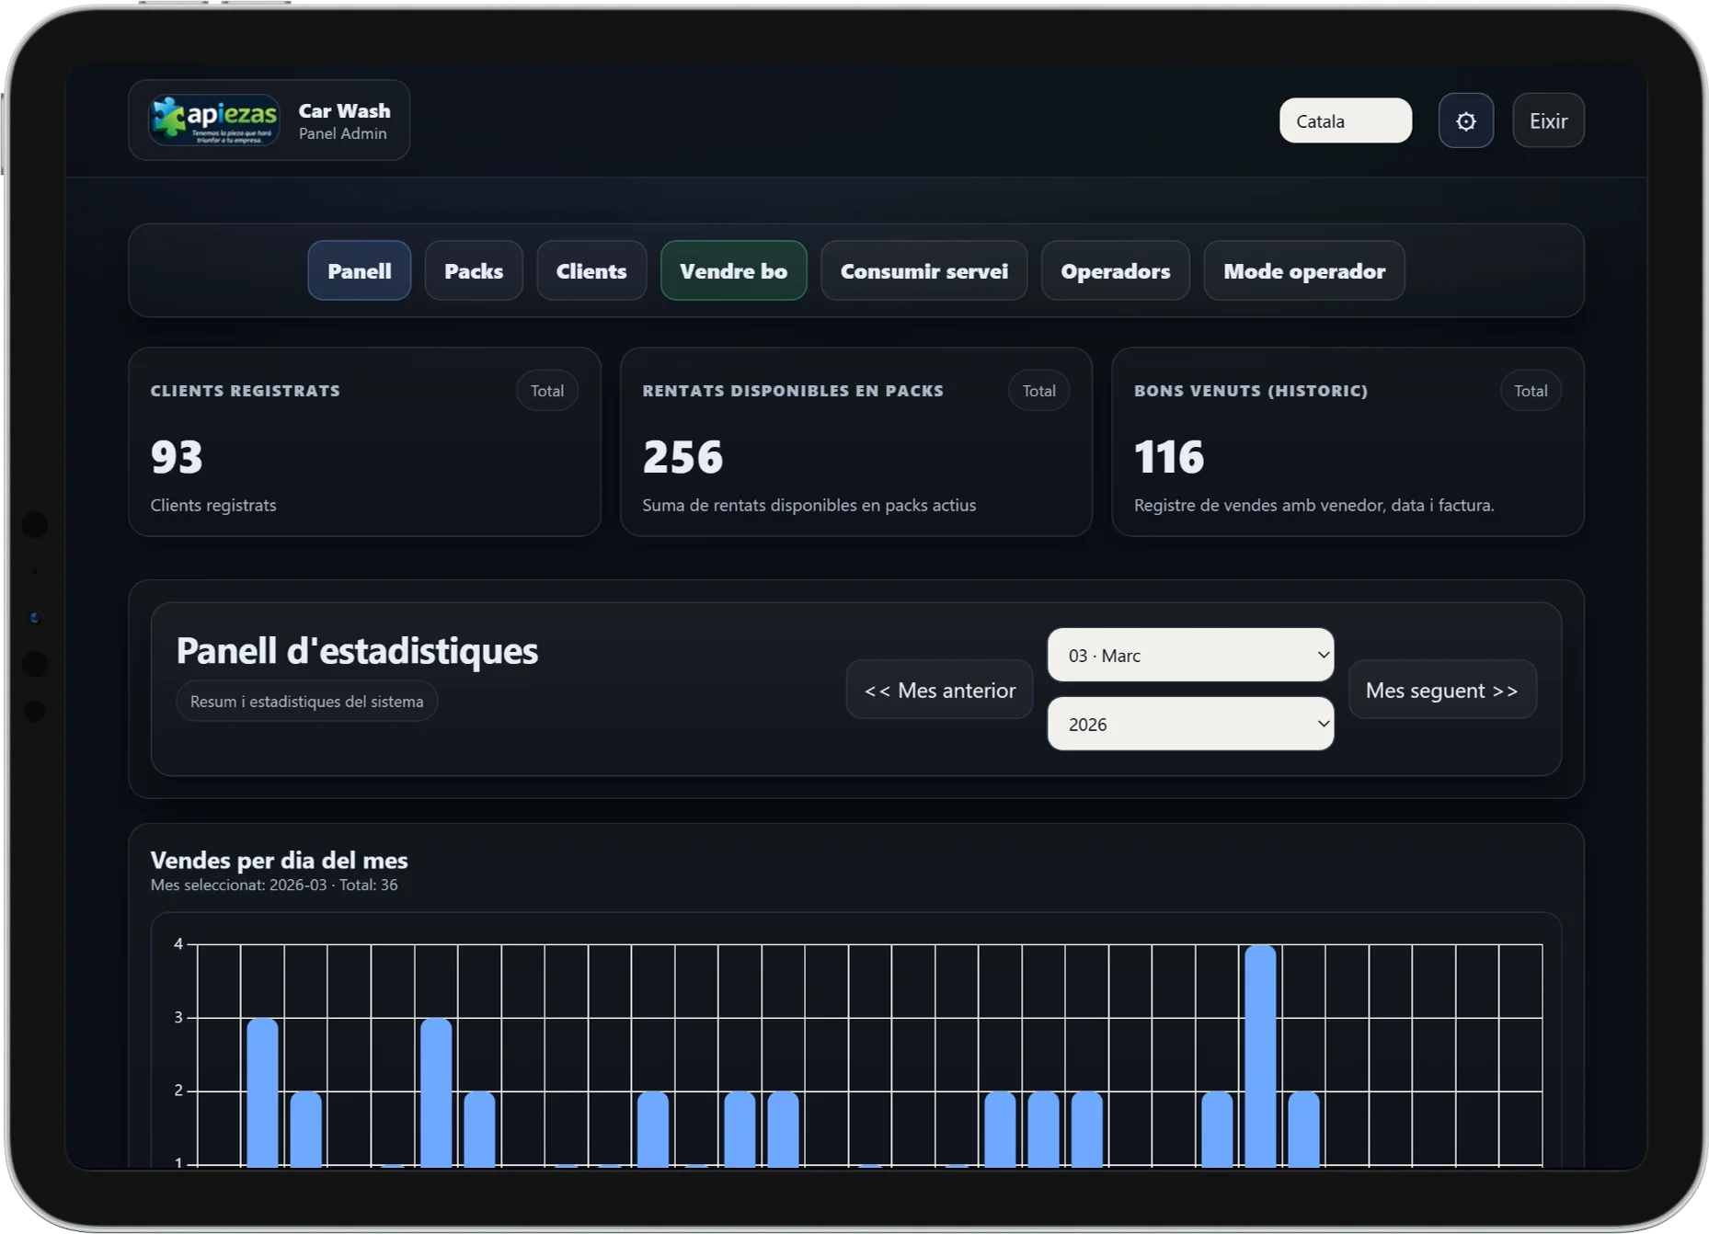Expand the month dropdown showing 03 · Marc
1709x1234 pixels.
(x=1190, y=656)
